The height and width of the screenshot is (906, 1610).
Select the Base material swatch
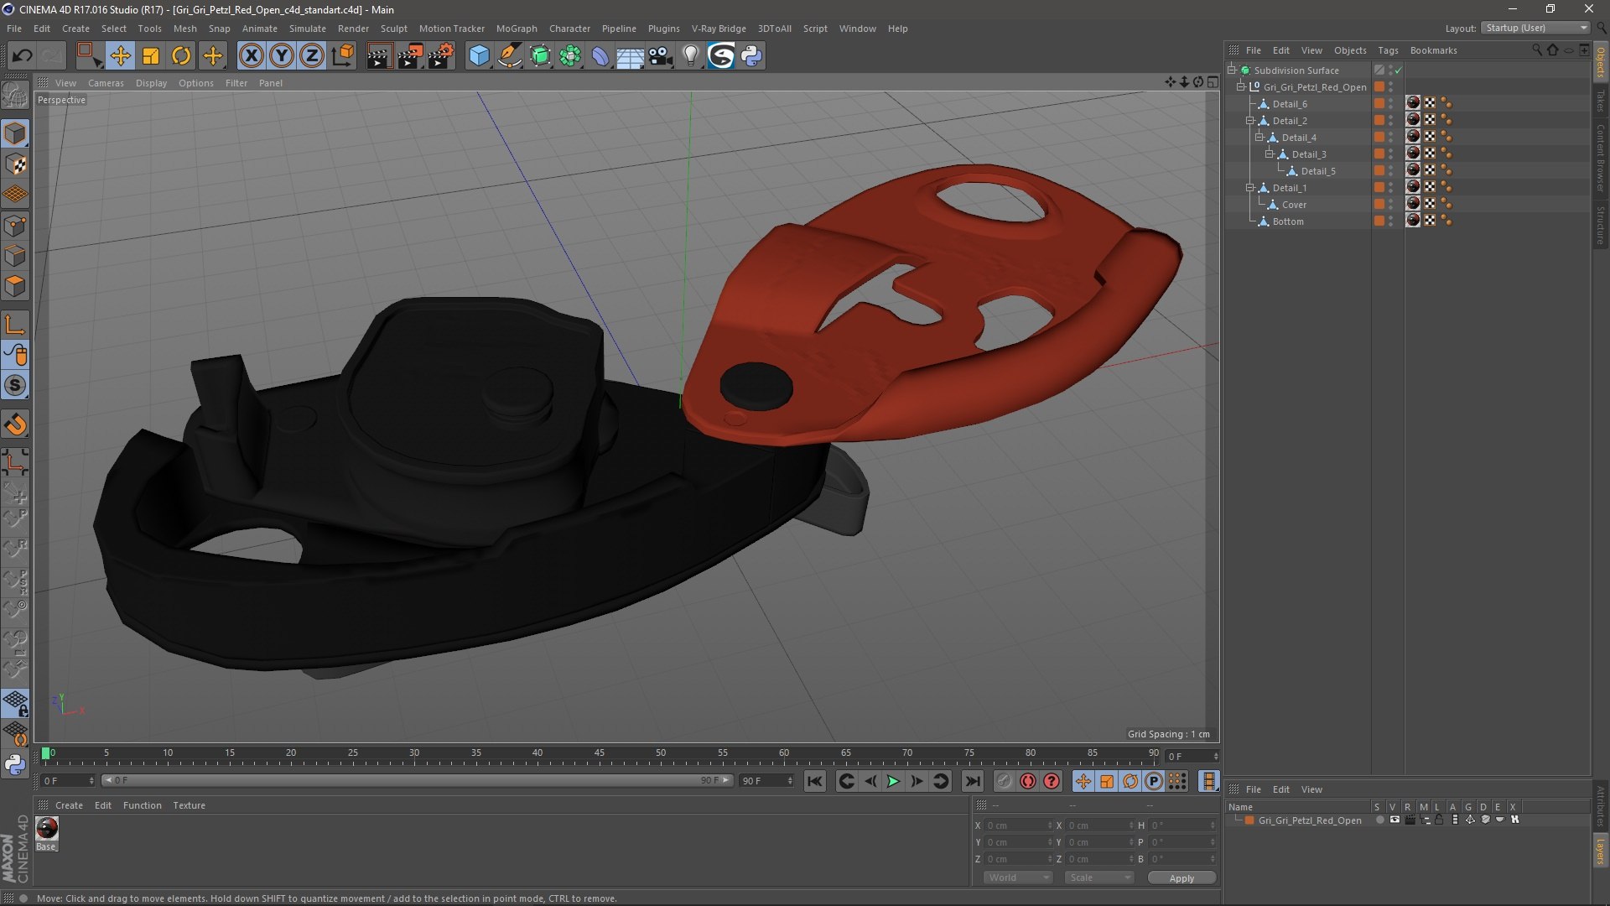47,829
